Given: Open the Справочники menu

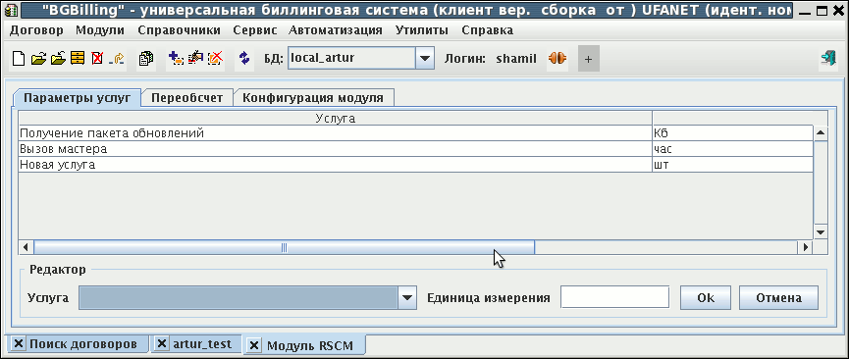Looking at the screenshot, I should coord(180,30).
